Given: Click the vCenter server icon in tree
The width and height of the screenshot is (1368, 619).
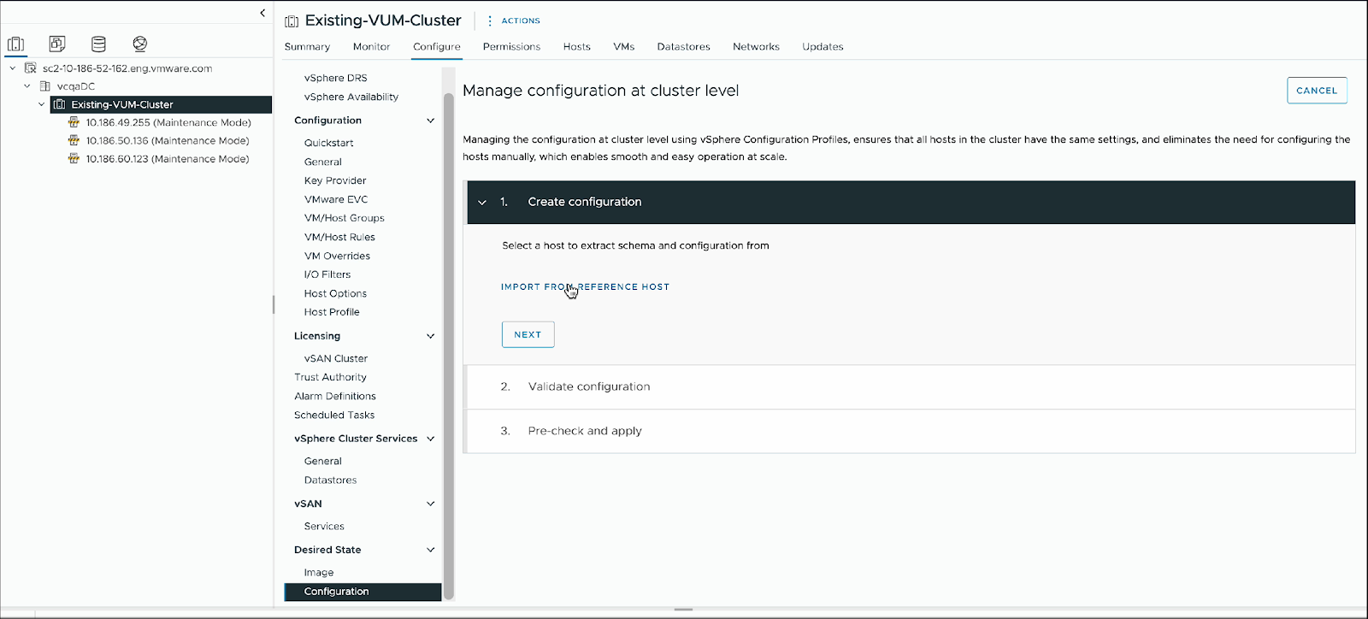Looking at the screenshot, I should click(31, 68).
